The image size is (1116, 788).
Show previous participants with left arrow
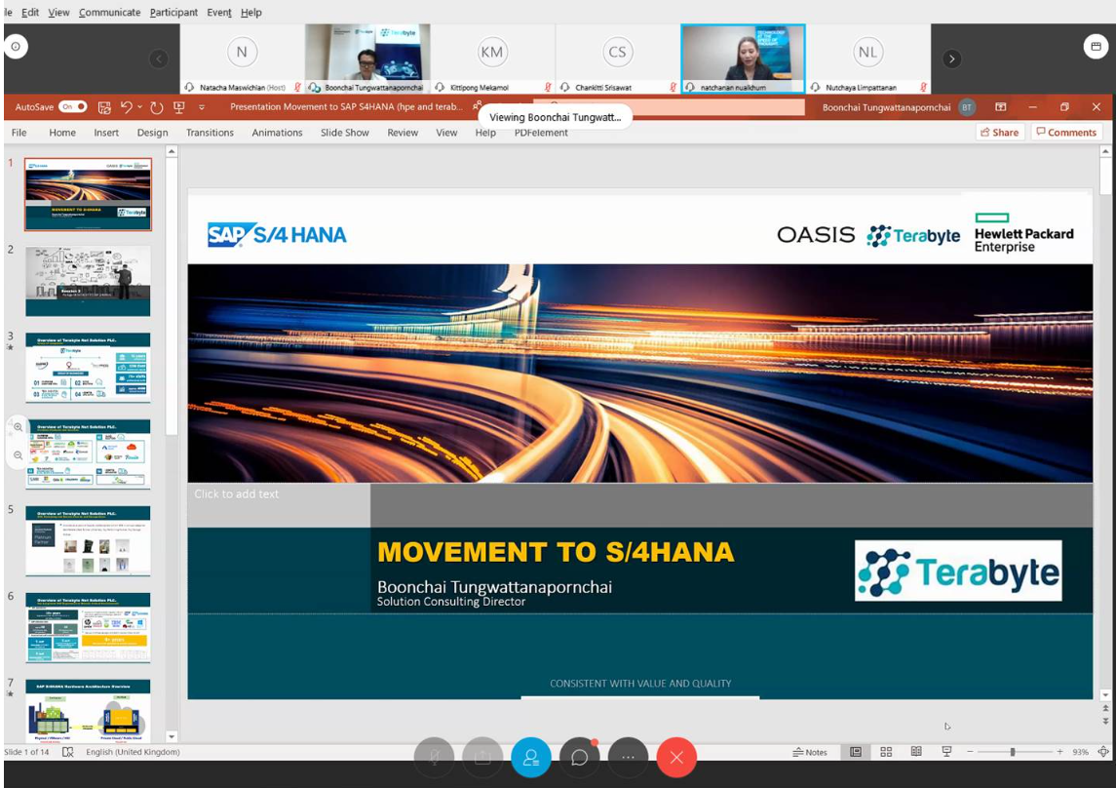tap(158, 59)
